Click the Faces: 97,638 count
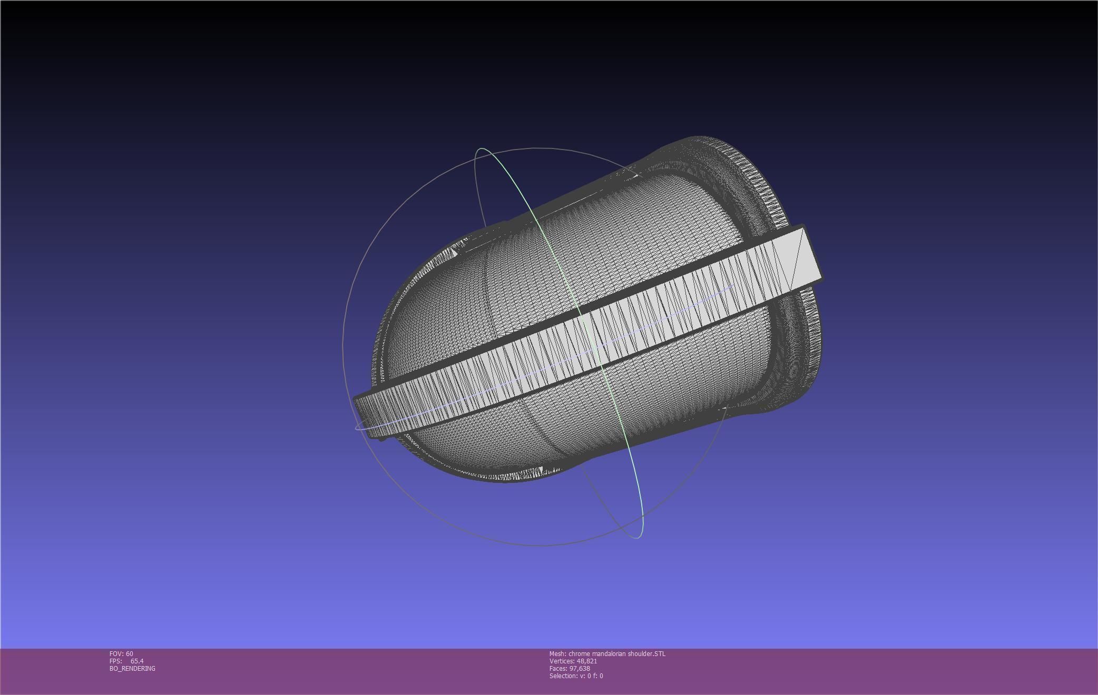This screenshot has width=1098, height=695. 569,668
